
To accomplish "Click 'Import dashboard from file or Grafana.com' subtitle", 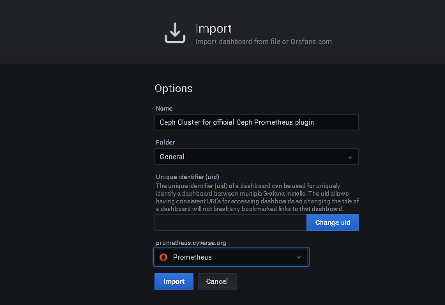I will tap(264, 42).
